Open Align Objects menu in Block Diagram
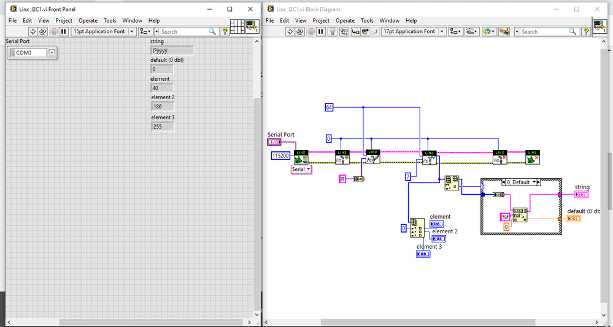 456,32
